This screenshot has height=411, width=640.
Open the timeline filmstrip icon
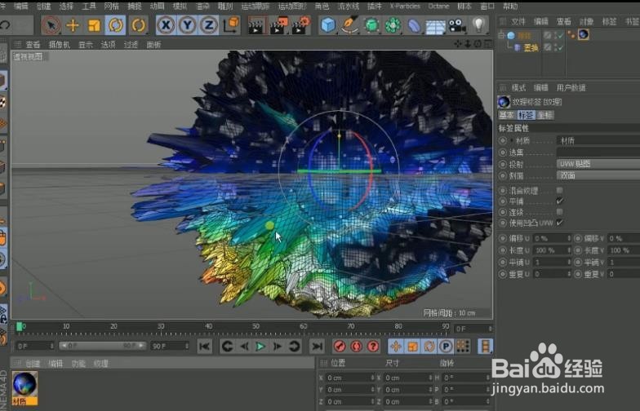(x=485, y=346)
